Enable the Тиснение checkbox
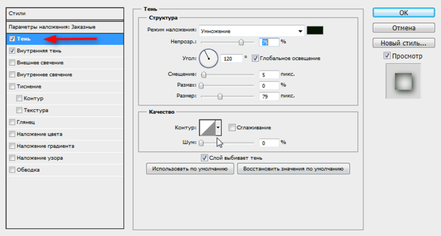 click(12, 86)
